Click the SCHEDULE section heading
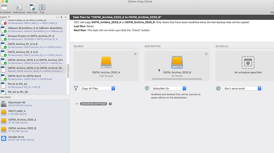274x153 pixels. coord(222,46)
